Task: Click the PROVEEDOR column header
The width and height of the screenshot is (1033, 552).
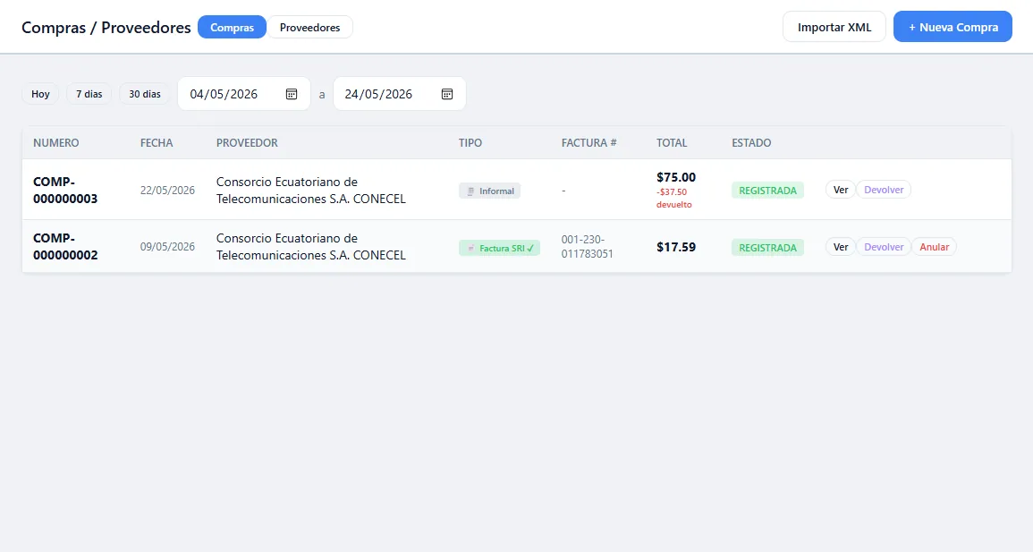Action: tap(247, 143)
